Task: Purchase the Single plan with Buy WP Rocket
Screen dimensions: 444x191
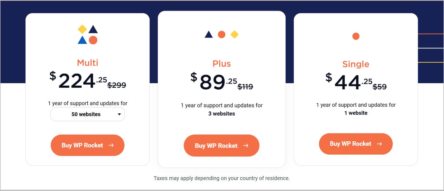Action: pos(355,144)
